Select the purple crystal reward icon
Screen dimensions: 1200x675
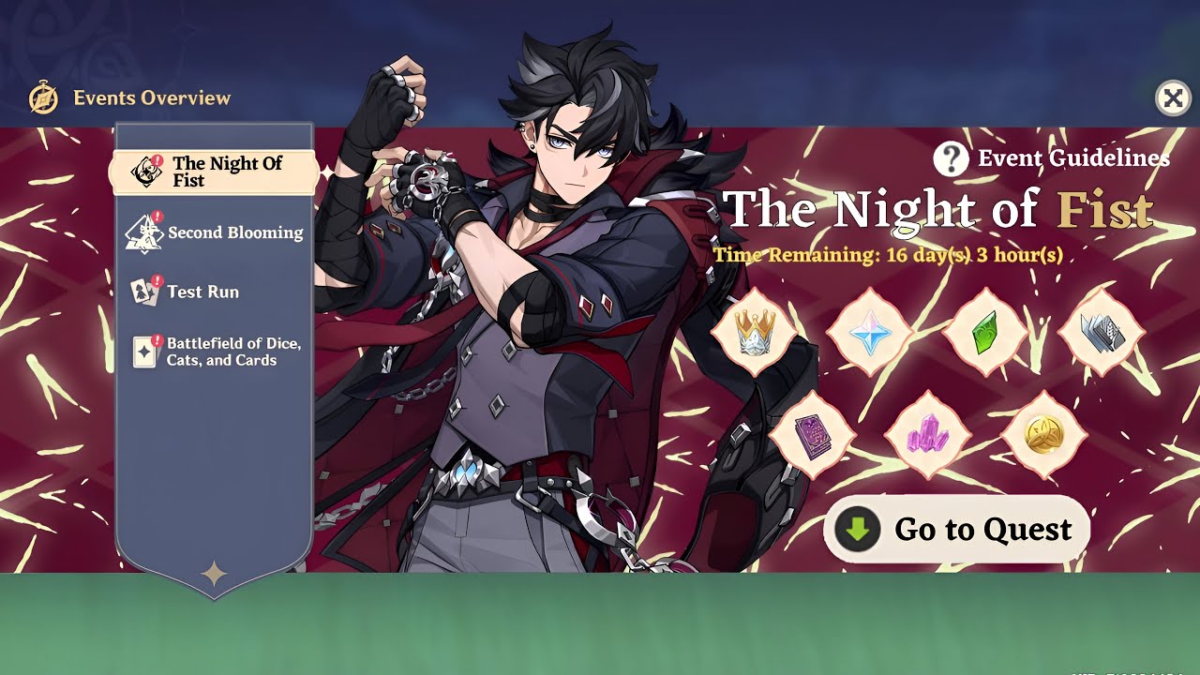pos(928,435)
